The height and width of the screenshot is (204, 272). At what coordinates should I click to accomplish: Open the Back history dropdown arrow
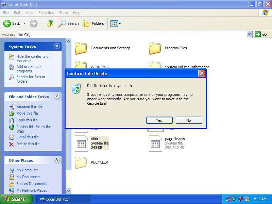(24, 23)
